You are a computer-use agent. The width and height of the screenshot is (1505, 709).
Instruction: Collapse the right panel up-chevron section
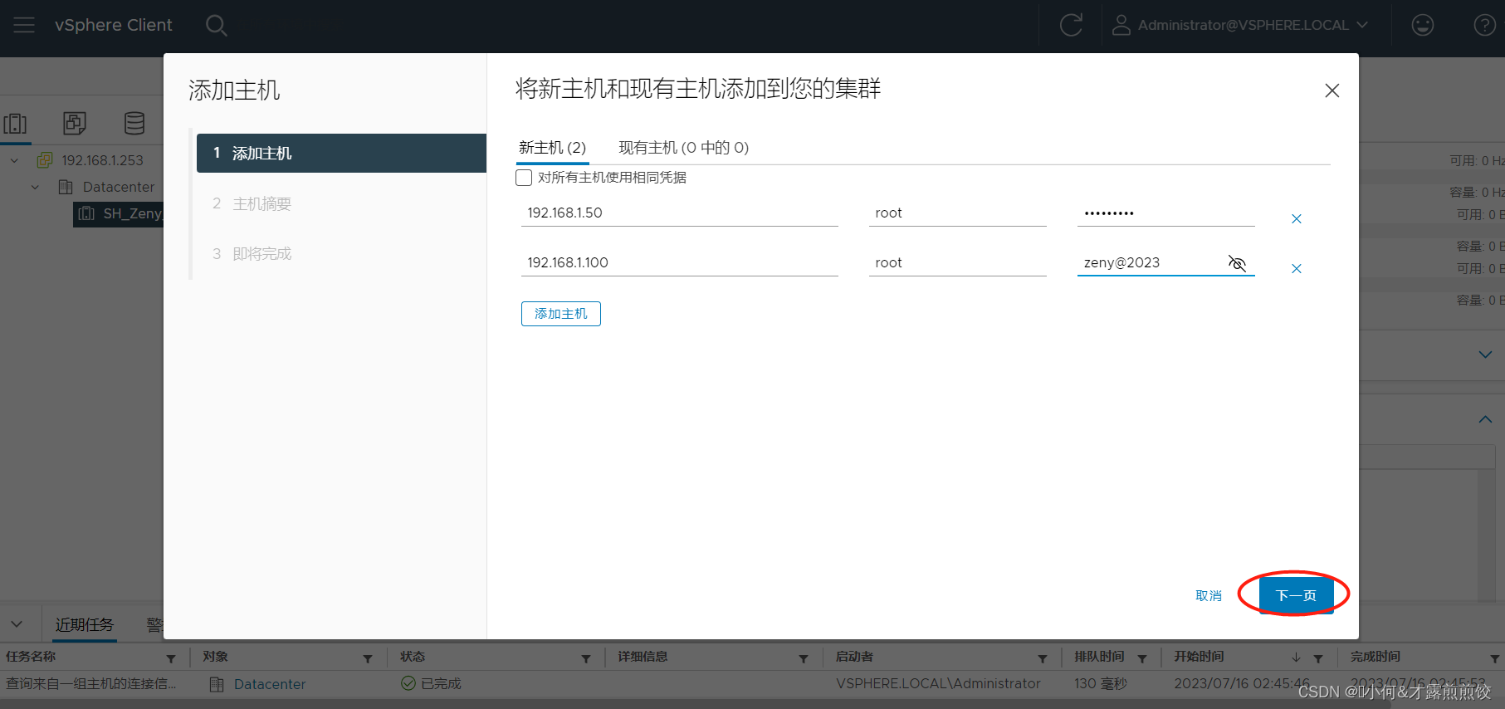1485,419
